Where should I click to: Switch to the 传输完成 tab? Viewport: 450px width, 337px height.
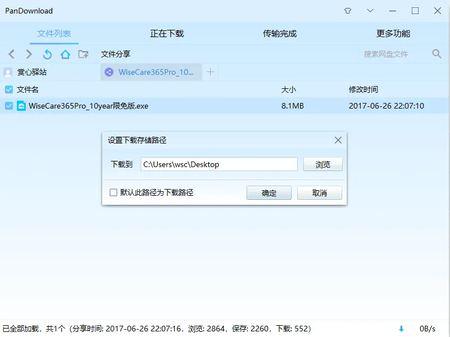[280, 34]
